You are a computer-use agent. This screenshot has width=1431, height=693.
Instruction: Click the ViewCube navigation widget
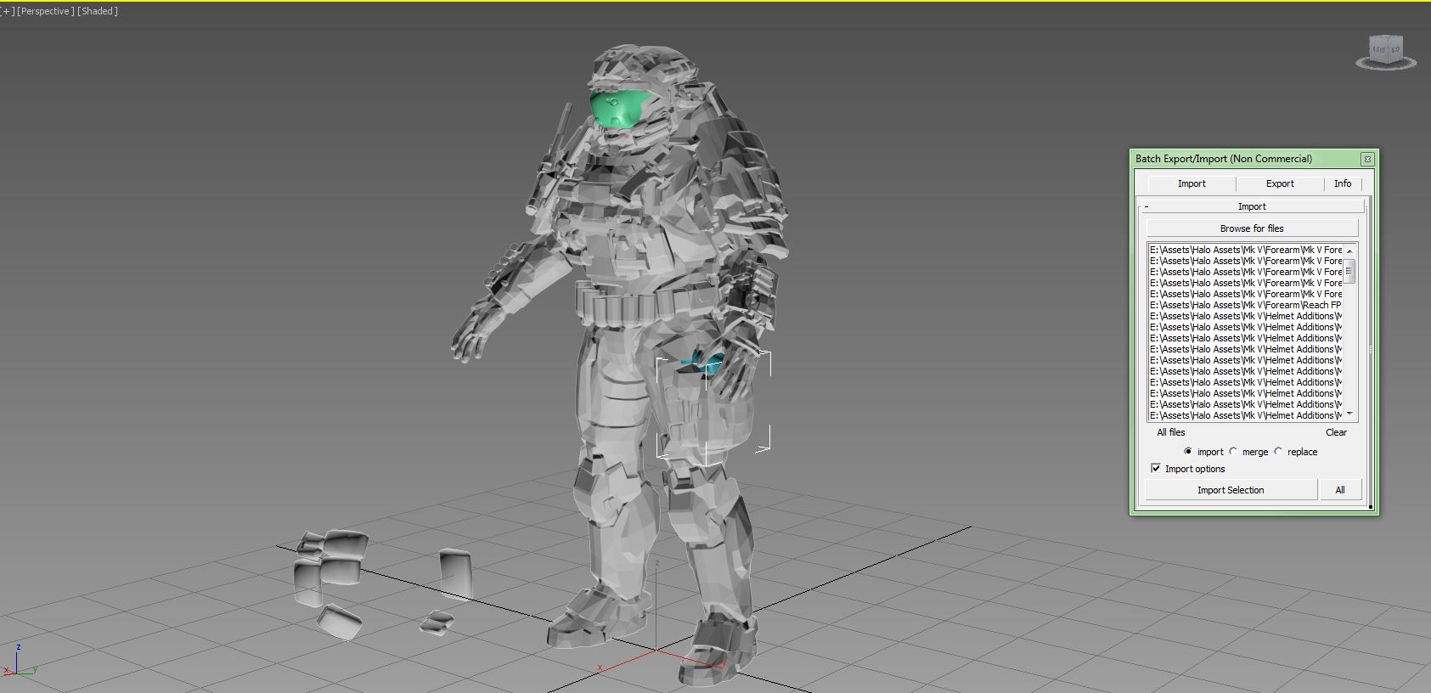click(x=1386, y=51)
